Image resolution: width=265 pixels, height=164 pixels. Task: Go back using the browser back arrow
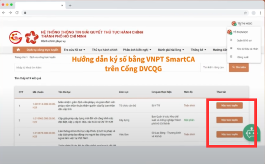click(x=4, y=13)
